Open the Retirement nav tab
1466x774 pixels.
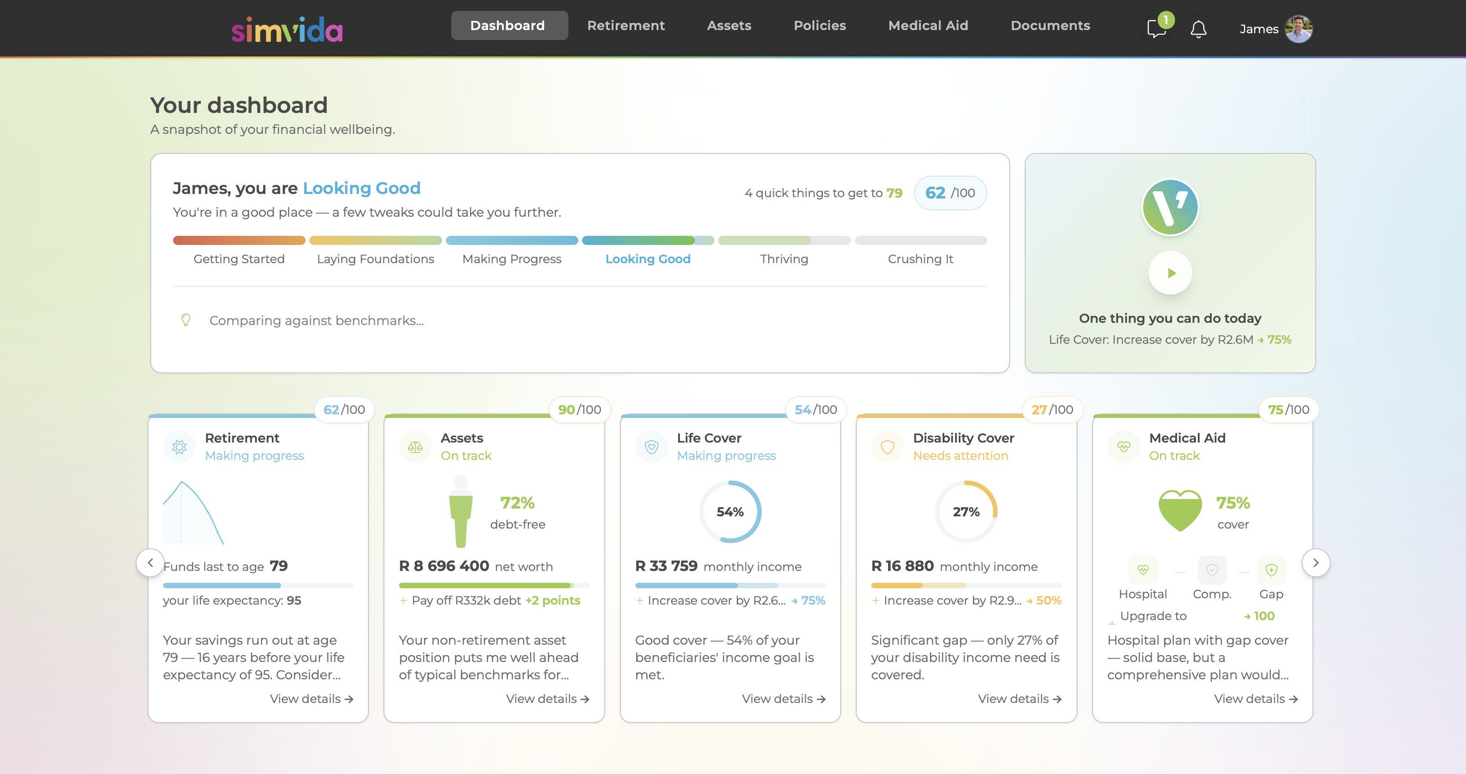coord(626,25)
